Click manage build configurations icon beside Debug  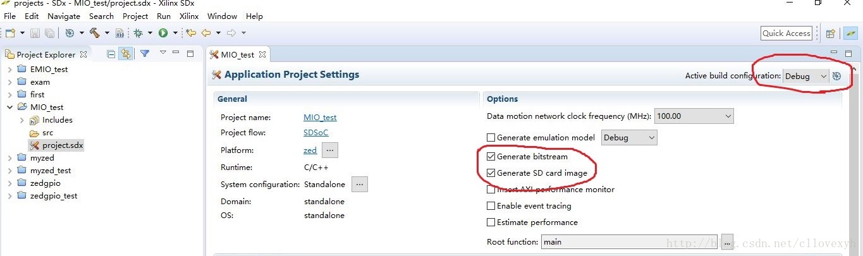837,76
